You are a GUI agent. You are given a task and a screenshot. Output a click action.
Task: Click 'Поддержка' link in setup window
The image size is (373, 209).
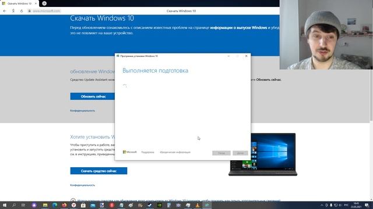(147, 152)
